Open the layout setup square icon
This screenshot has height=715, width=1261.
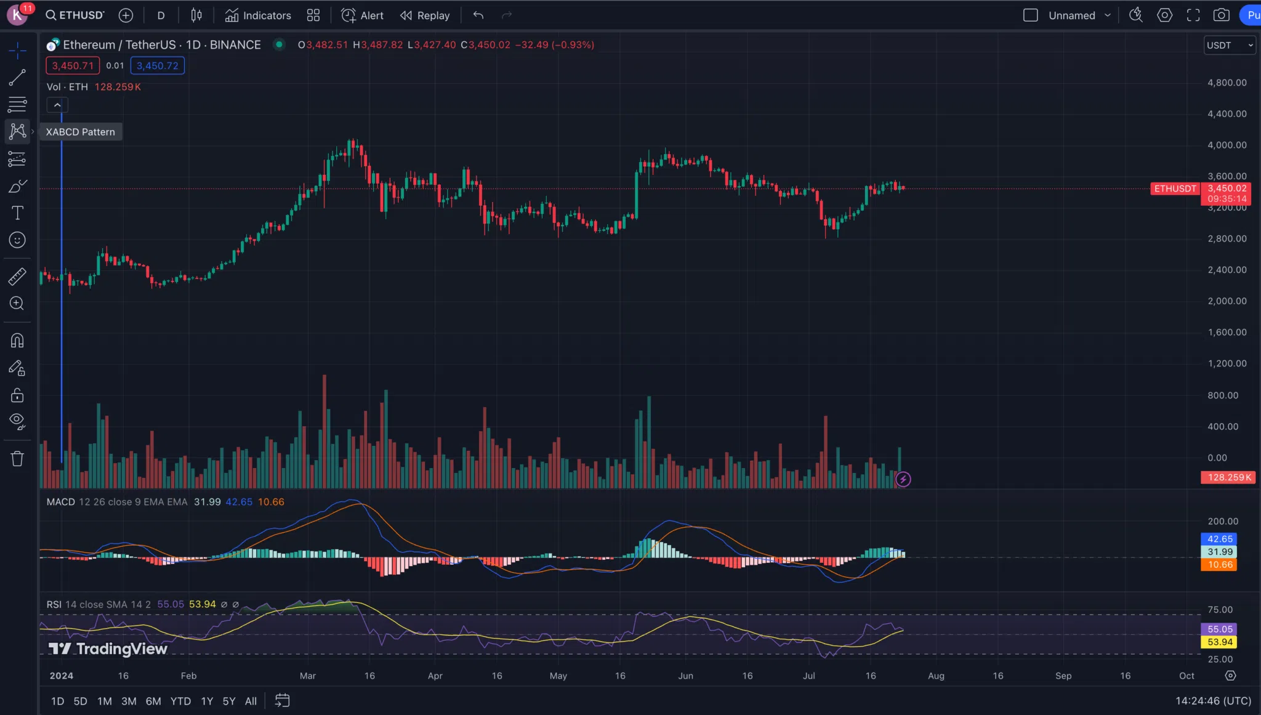click(x=1030, y=15)
